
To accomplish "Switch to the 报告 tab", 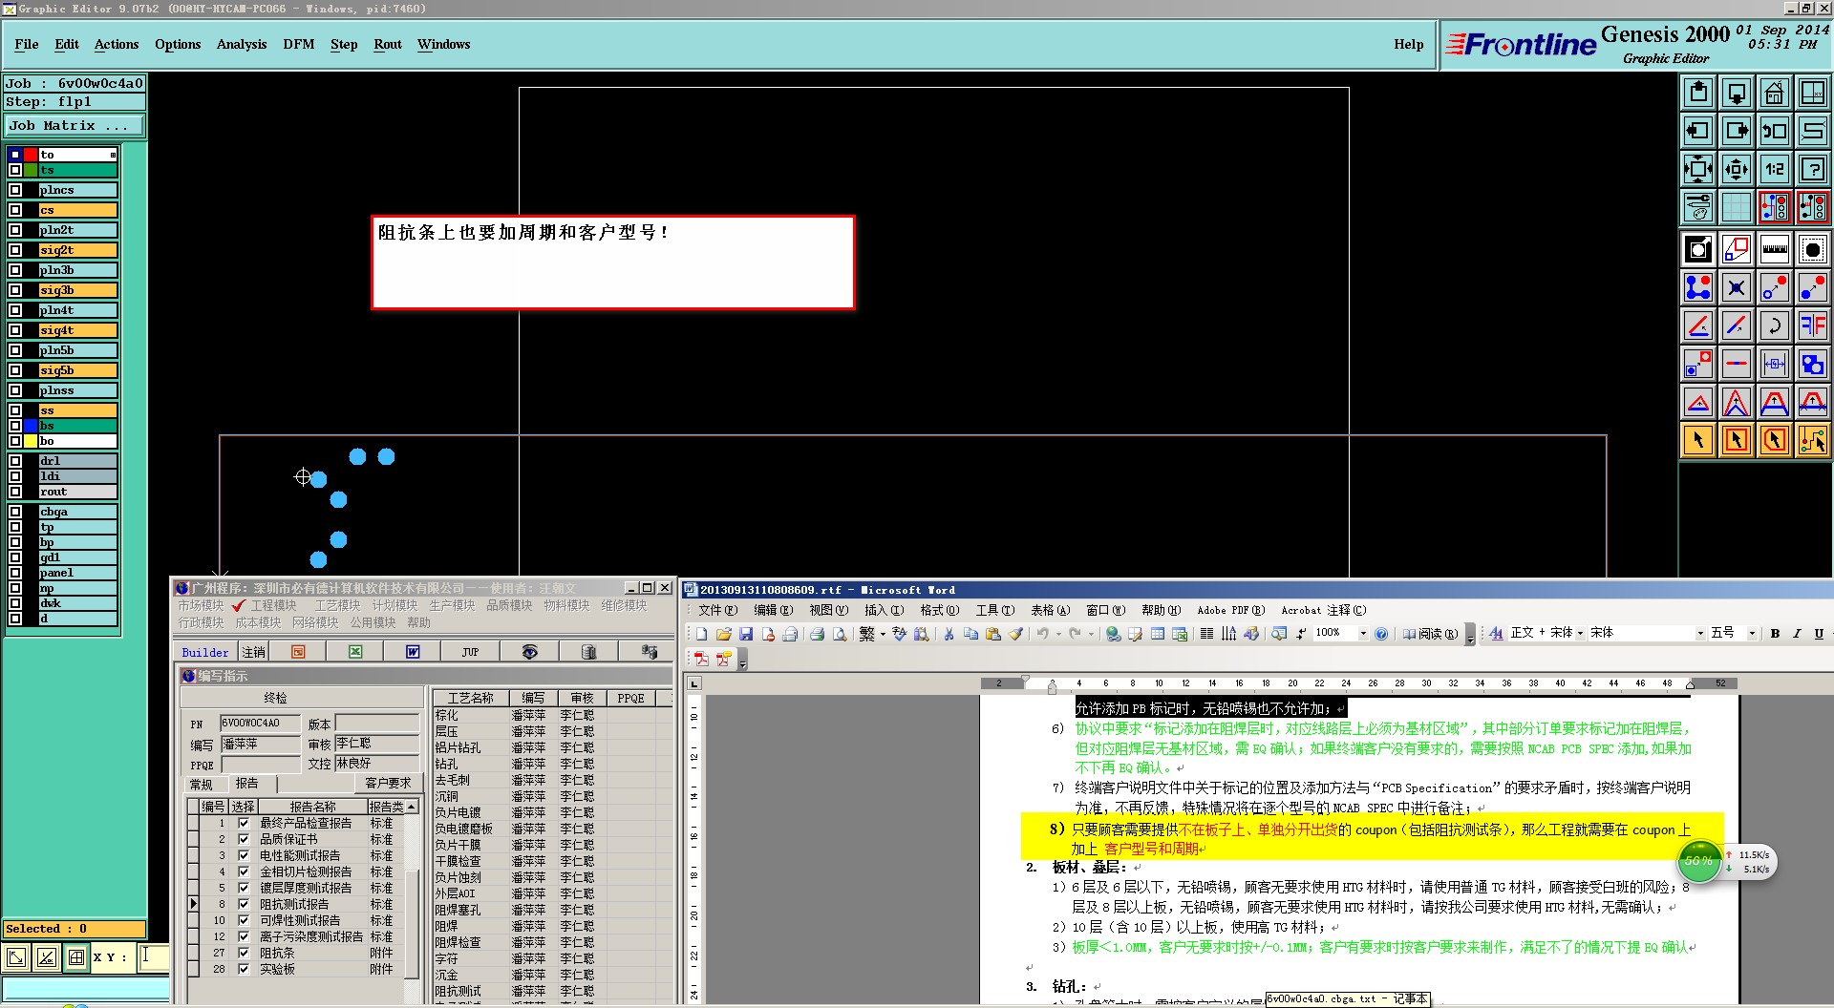I will pos(247,783).
